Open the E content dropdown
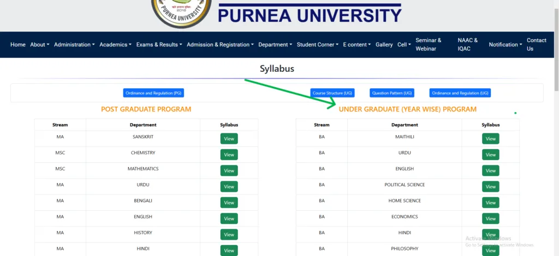 click(x=357, y=45)
